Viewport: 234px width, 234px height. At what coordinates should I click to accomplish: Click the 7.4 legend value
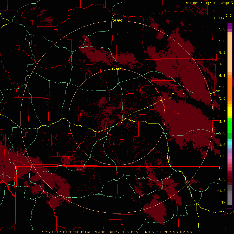pos(222,64)
